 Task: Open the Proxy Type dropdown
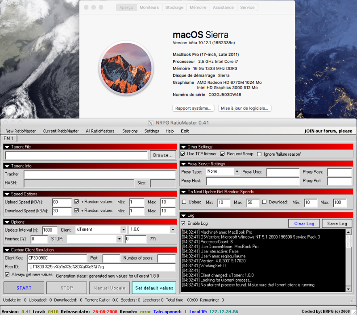coord(237,171)
